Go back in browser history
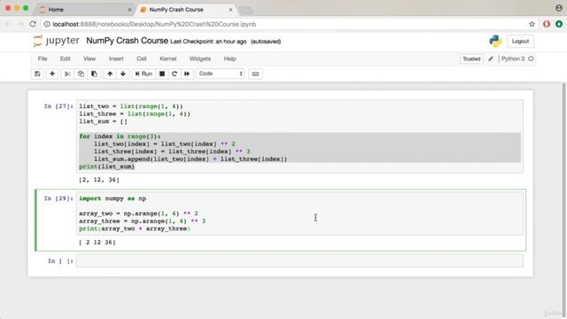 [x=8, y=24]
